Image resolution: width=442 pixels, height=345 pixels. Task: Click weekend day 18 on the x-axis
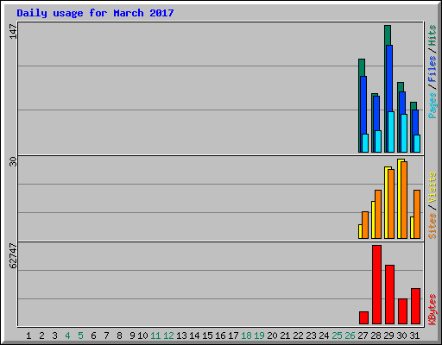[246, 336]
